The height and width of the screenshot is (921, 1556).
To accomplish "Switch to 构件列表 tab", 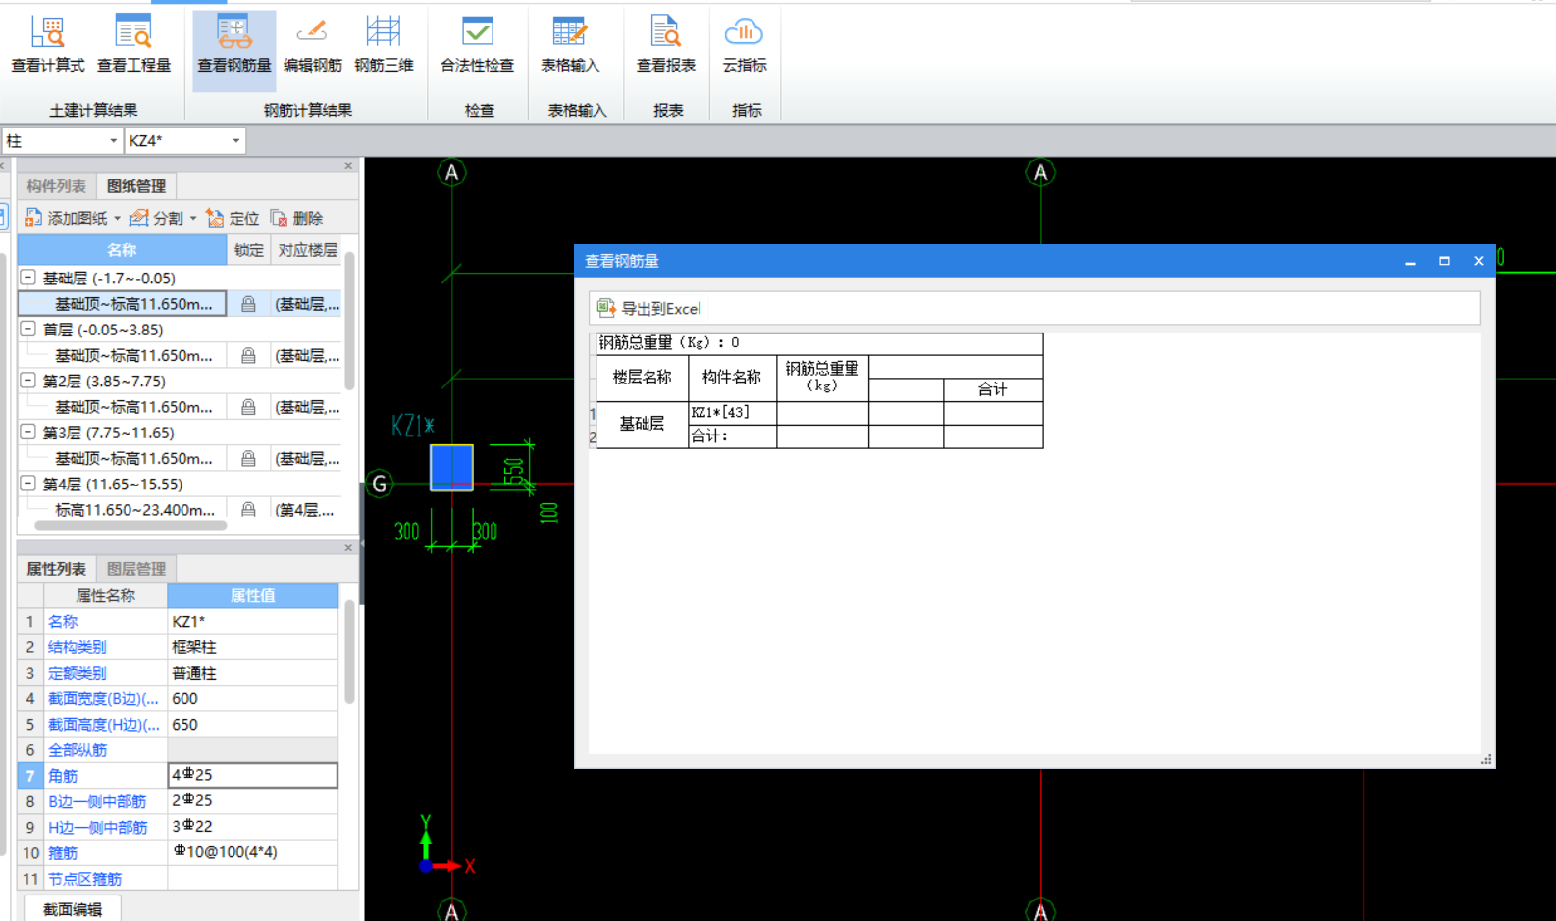I will [x=56, y=186].
